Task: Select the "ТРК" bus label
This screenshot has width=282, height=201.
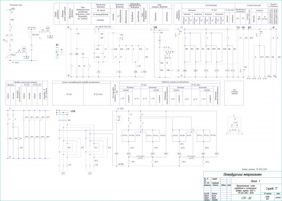Action: [243, 27]
